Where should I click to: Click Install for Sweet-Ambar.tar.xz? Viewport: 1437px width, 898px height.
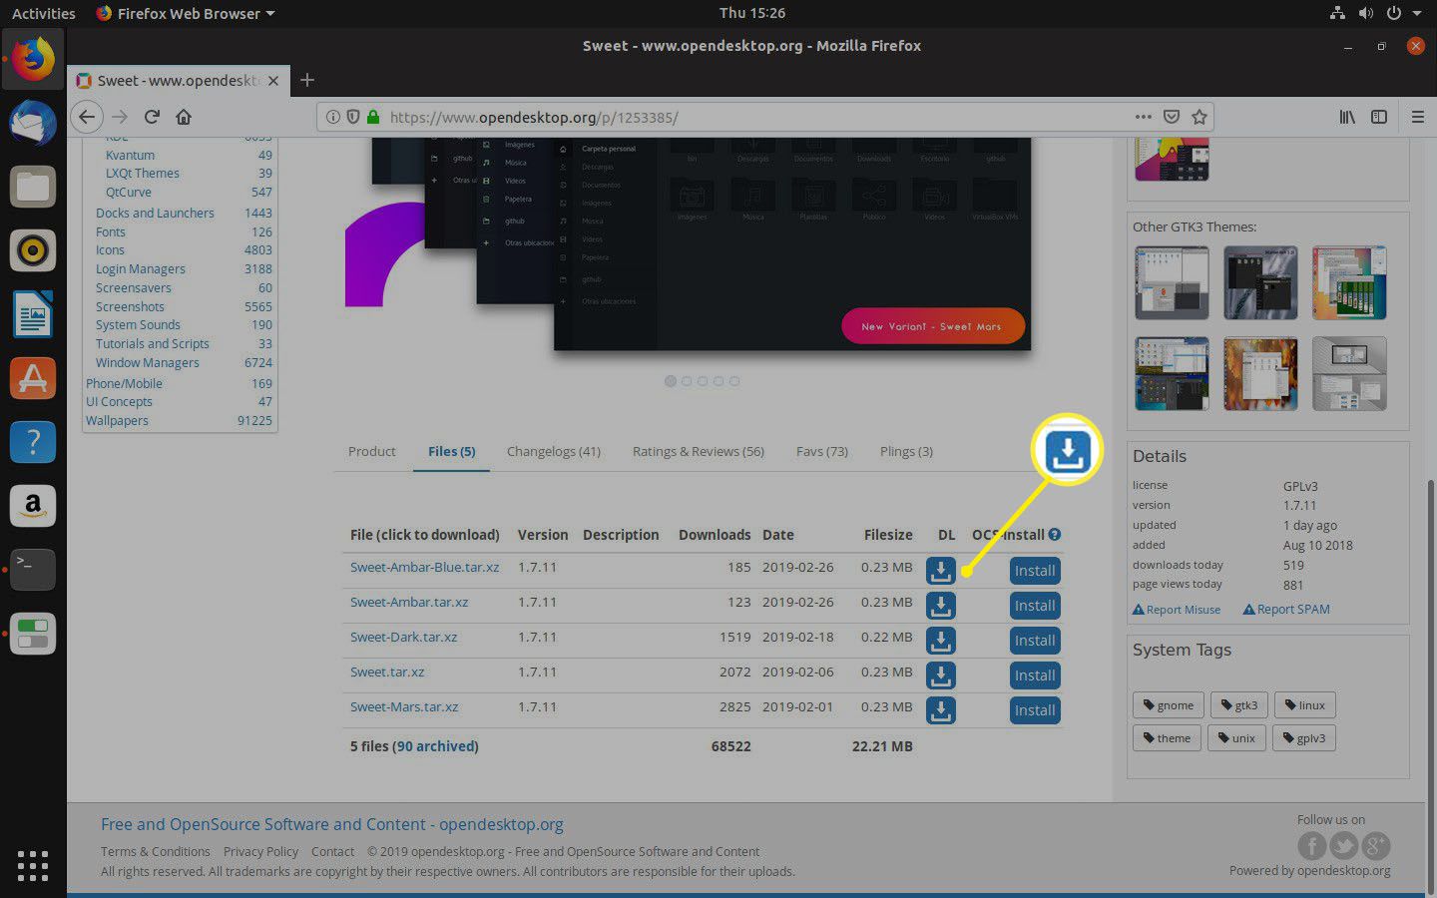pyautogui.click(x=1035, y=606)
